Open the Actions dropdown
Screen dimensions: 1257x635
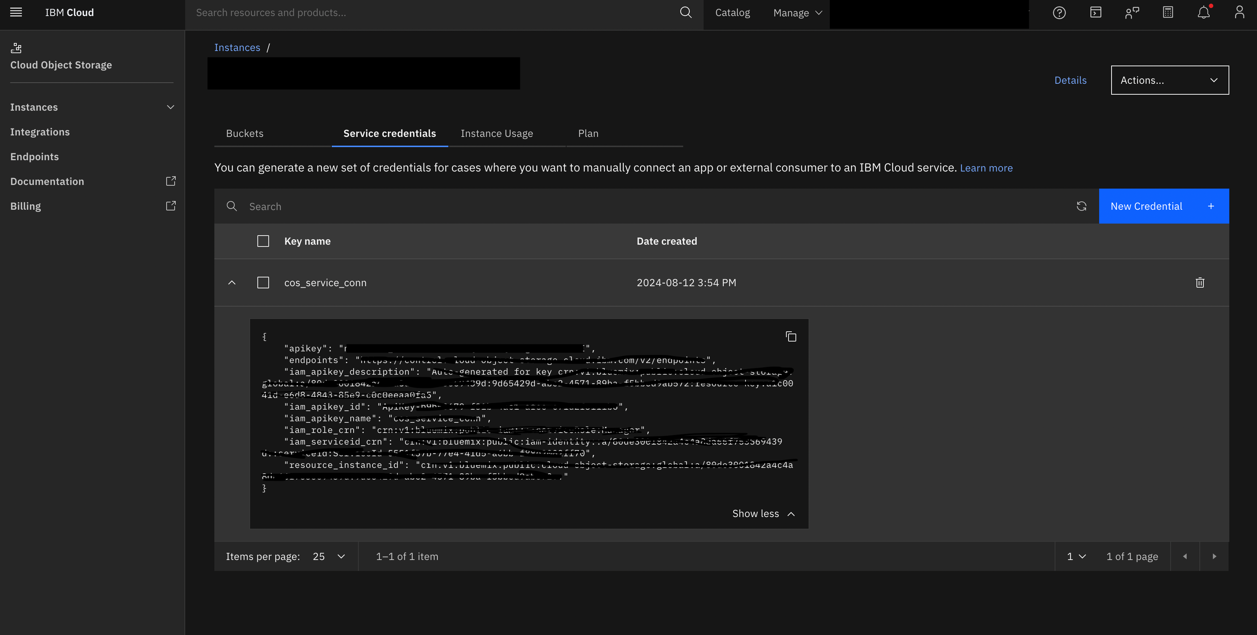[1170, 80]
